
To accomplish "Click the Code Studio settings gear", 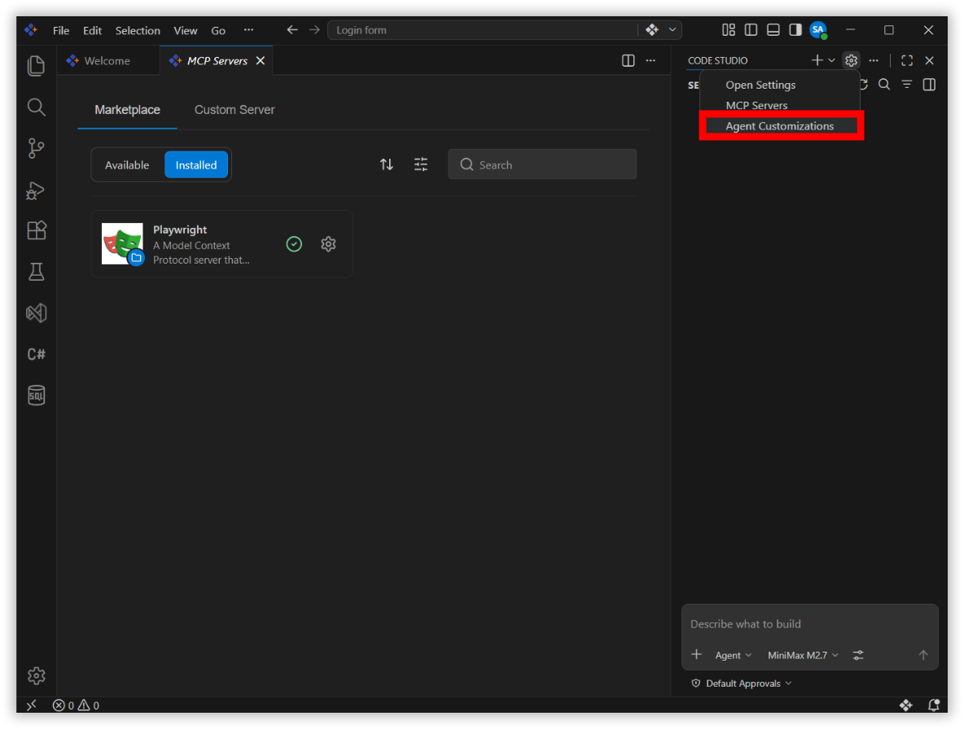I will pyautogui.click(x=851, y=60).
